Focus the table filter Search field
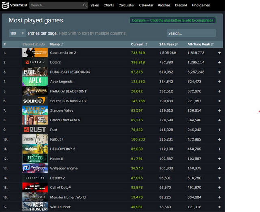 pos(191,33)
